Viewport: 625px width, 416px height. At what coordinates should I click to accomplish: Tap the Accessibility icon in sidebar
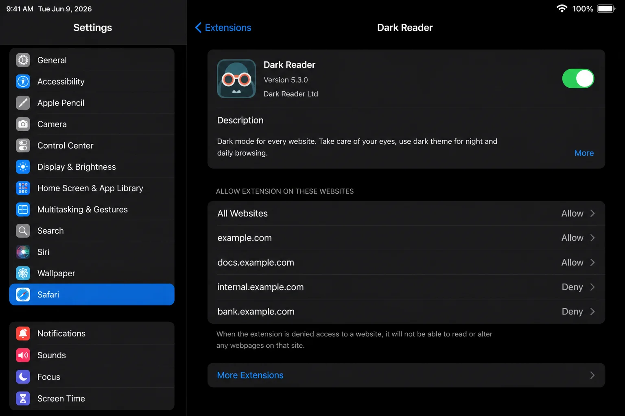tap(23, 81)
